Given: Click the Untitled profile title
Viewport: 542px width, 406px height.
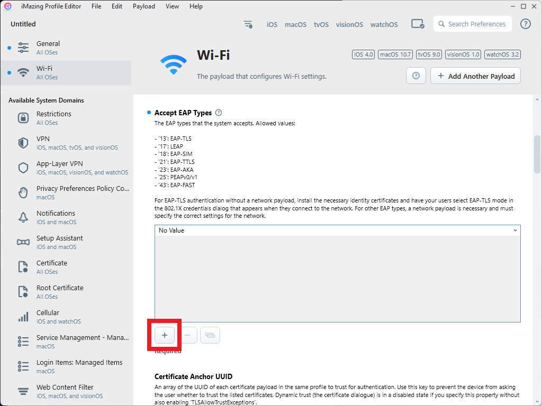Looking at the screenshot, I should click(x=23, y=24).
